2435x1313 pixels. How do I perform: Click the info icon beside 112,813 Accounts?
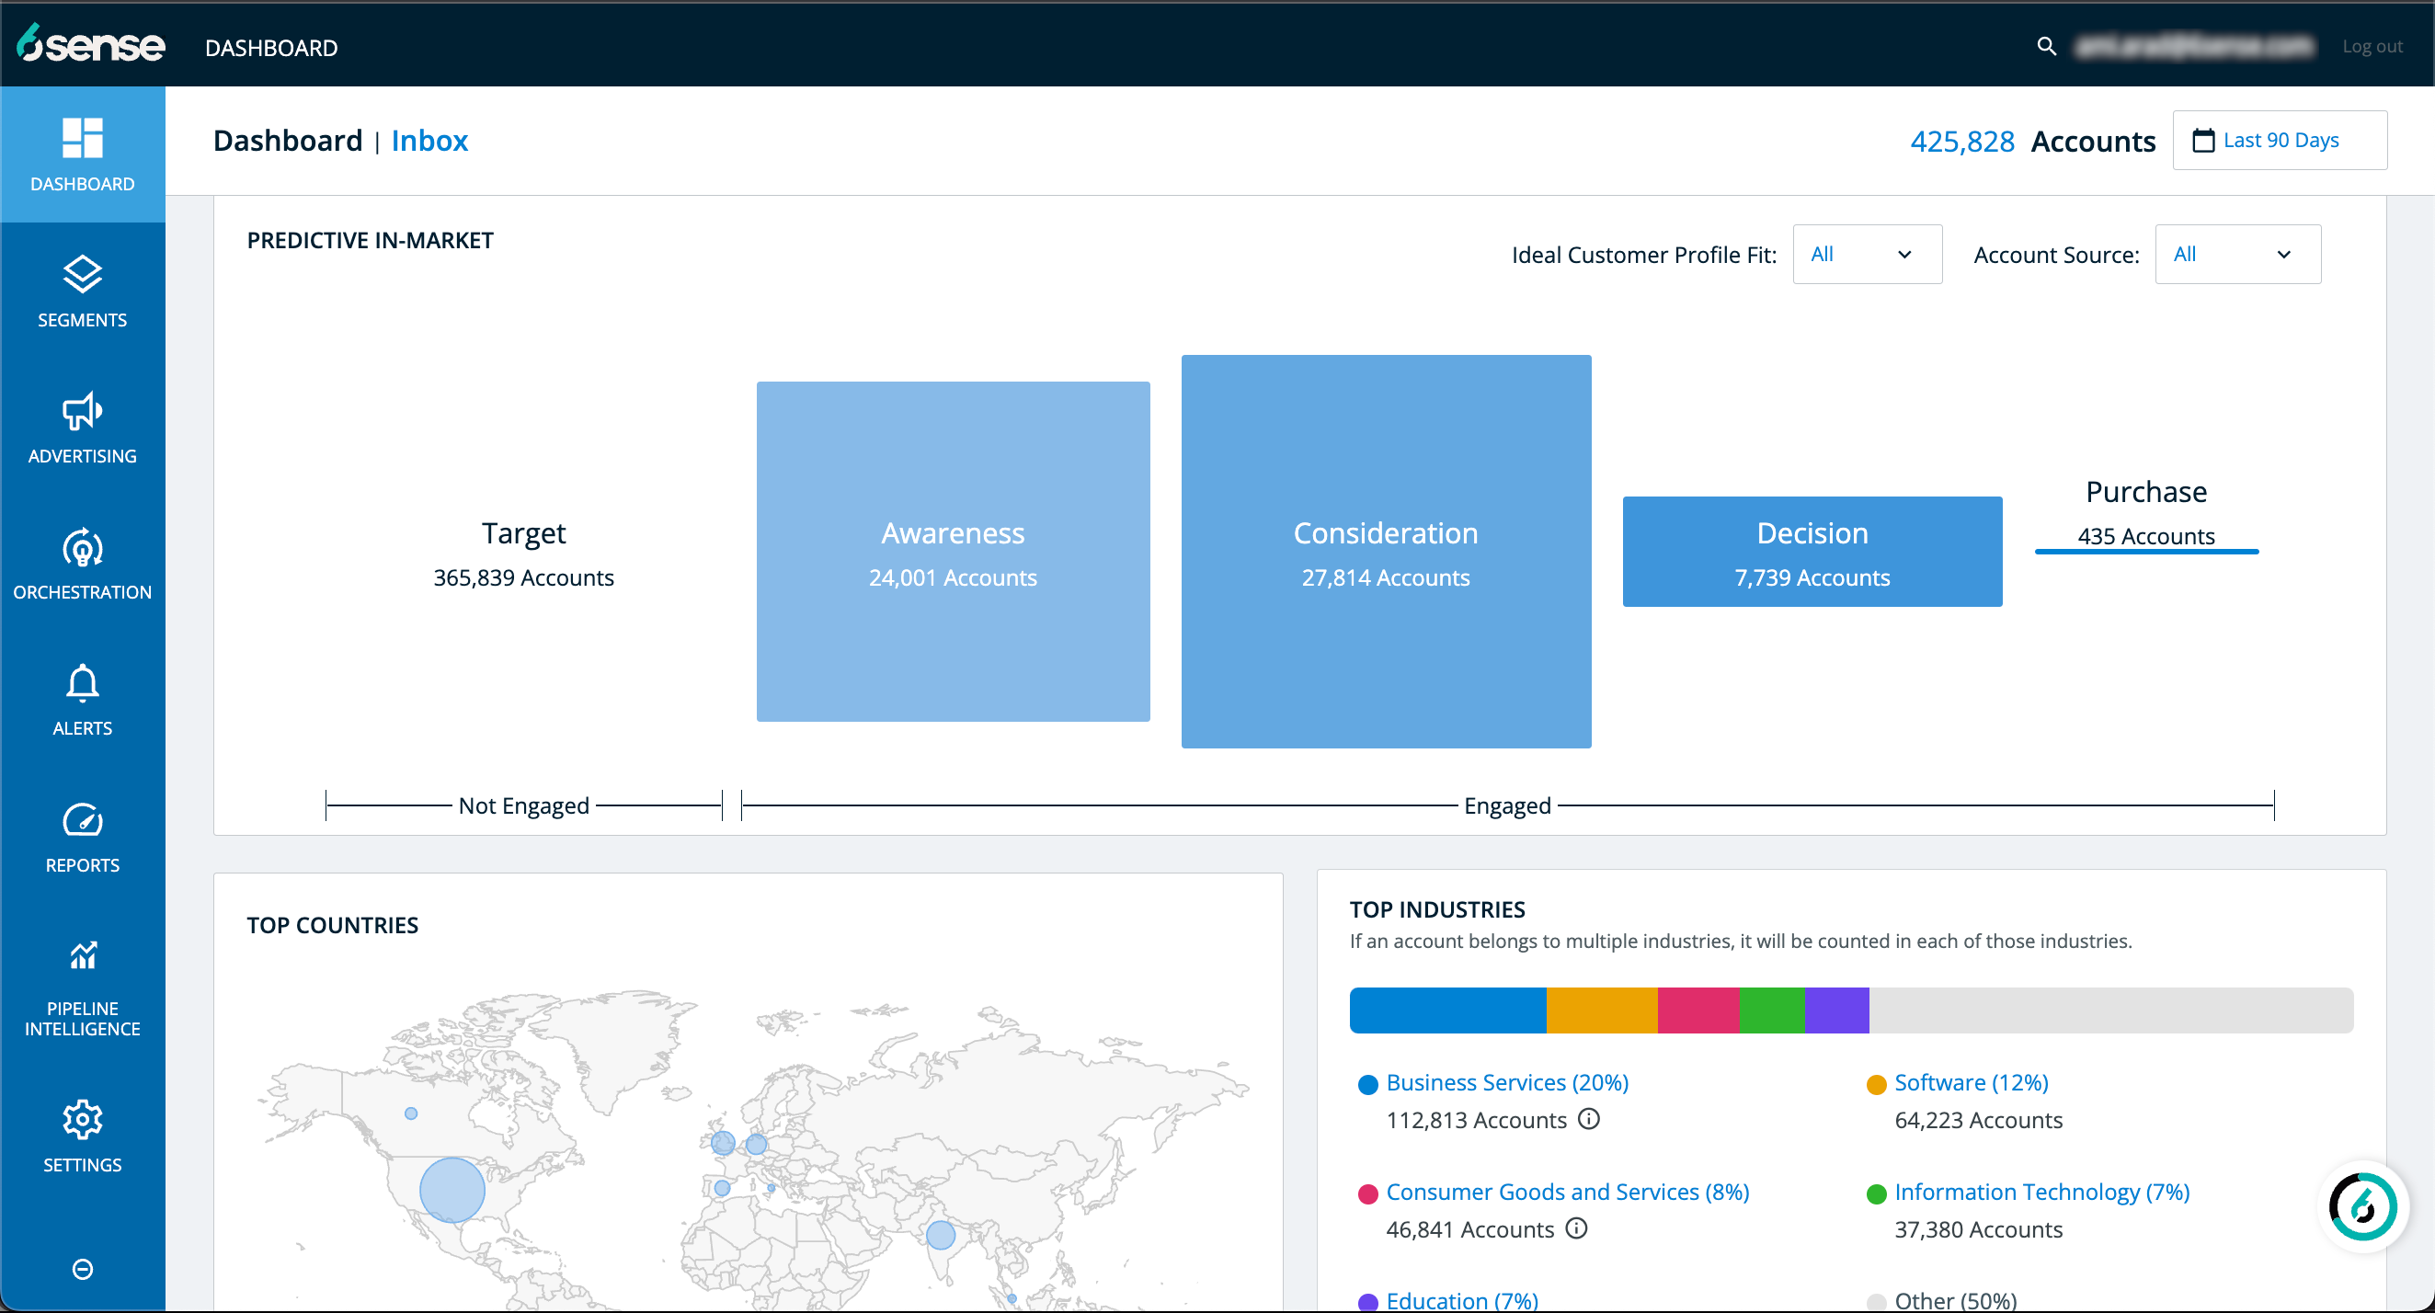pyautogui.click(x=1589, y=1120)
